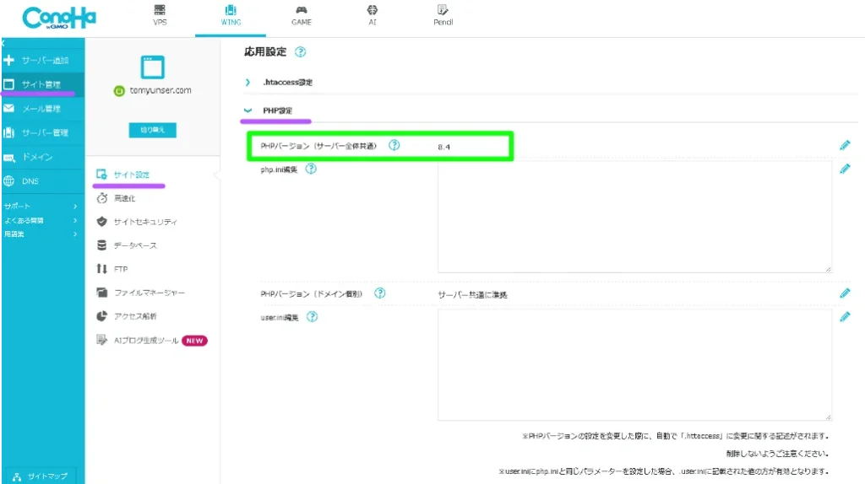Open the VPS tab

pyautogui.click(x=160, y=15)
